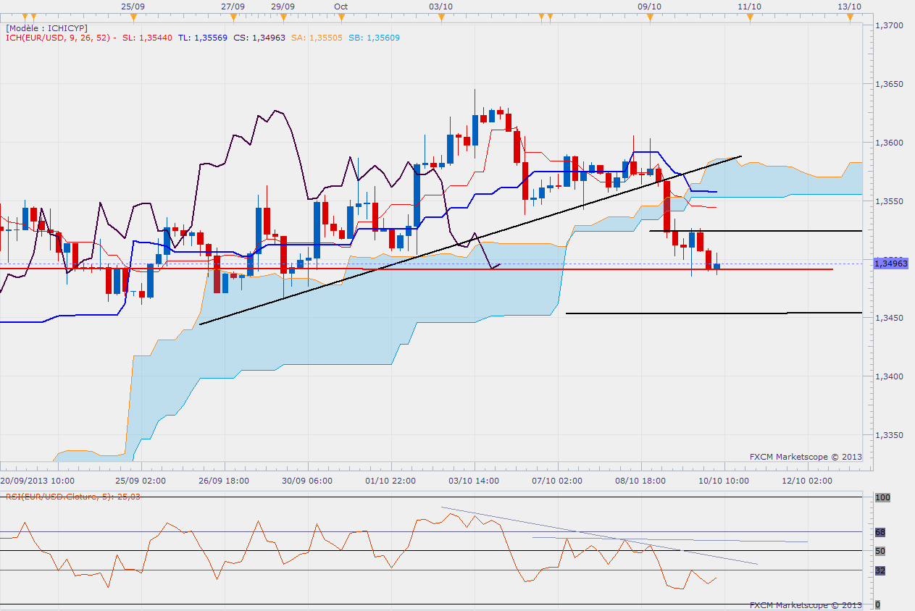Click the 1,3450 price axis label
The width and height of the screenshot is (915, 611).
click(889, 319)
